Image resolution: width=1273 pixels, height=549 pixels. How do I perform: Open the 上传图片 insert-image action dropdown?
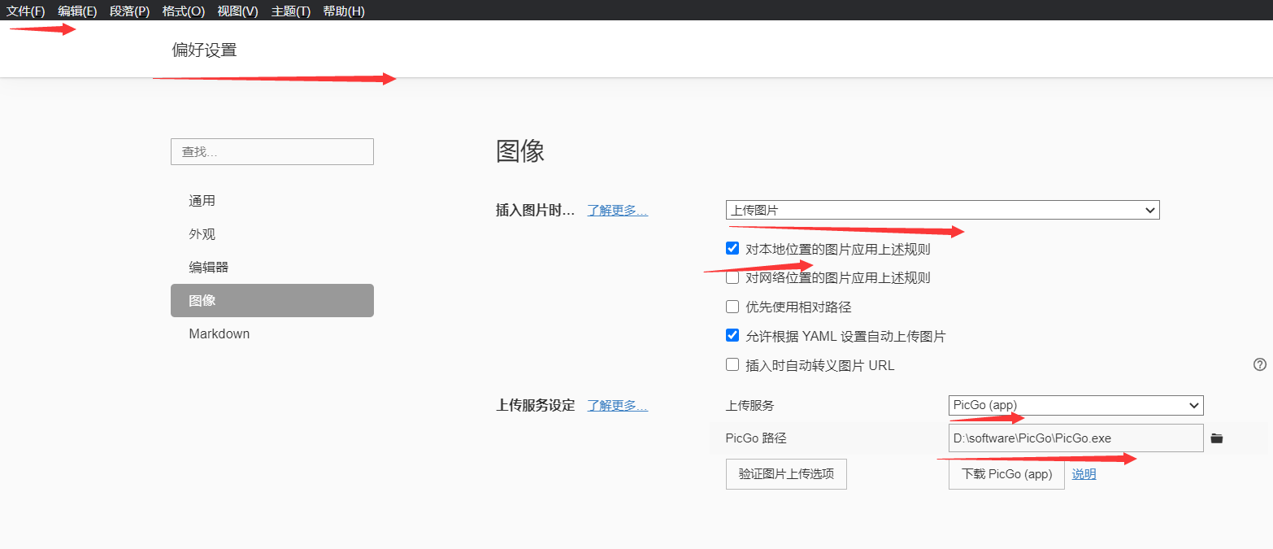[942, 210]
